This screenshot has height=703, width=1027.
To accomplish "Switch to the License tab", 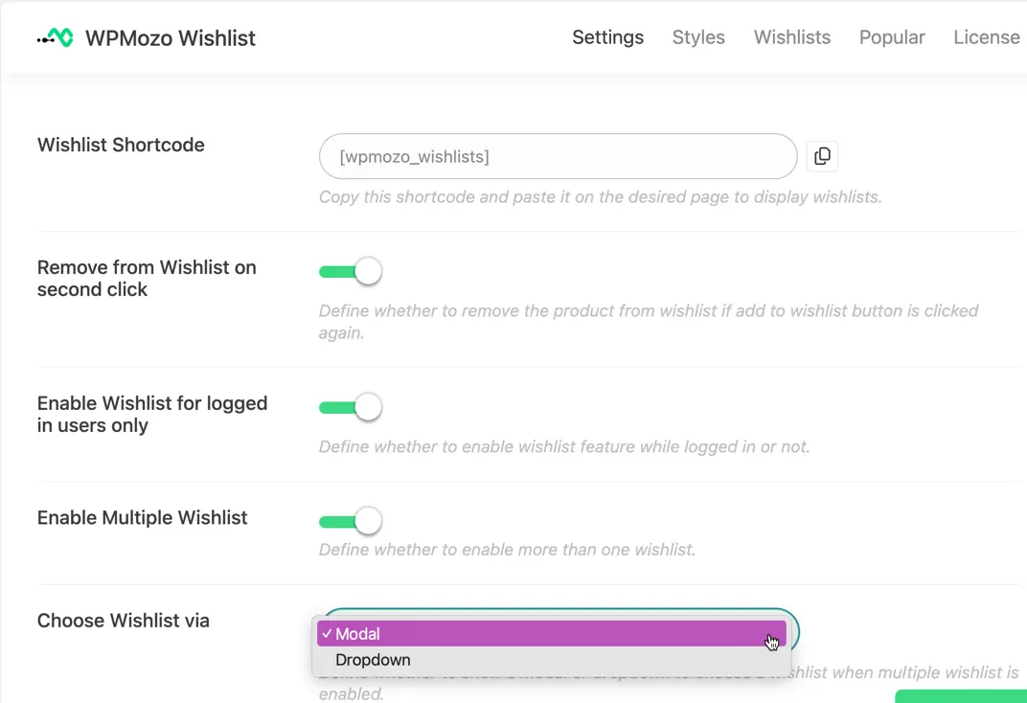I will tap(987, 37).
